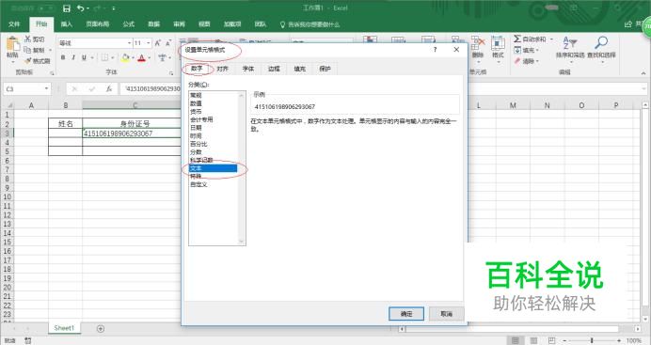Open the Clipboard dialog launcher in the 剪贴板 group
Image resolution: width=651 pixels, height=345 pixels.
(53, 73)
